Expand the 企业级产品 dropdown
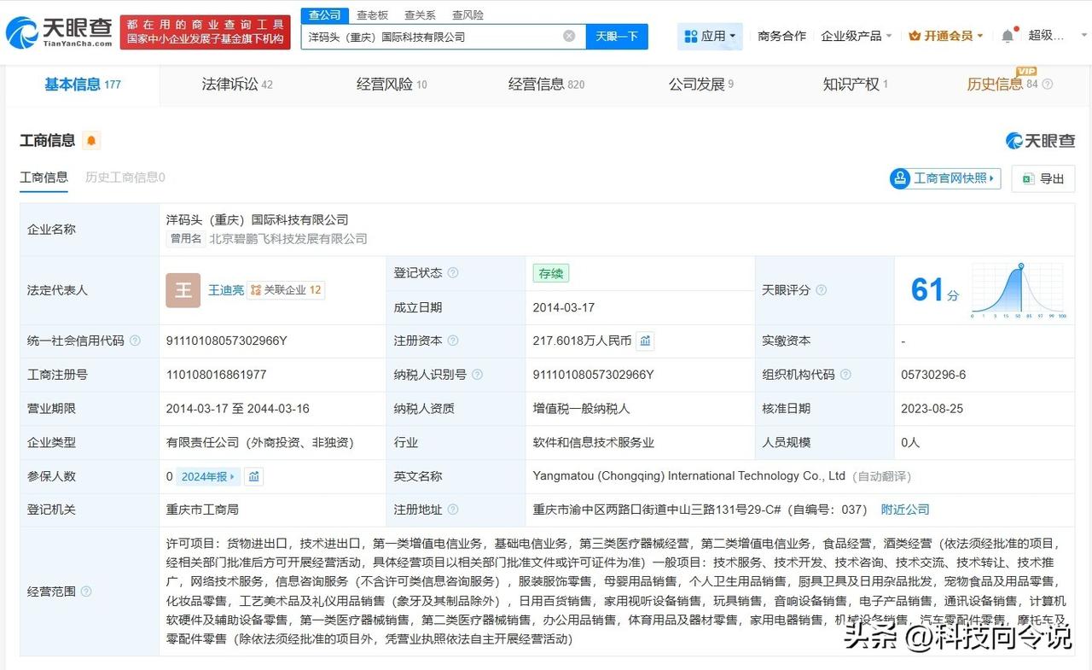 [x=857, y=36]
